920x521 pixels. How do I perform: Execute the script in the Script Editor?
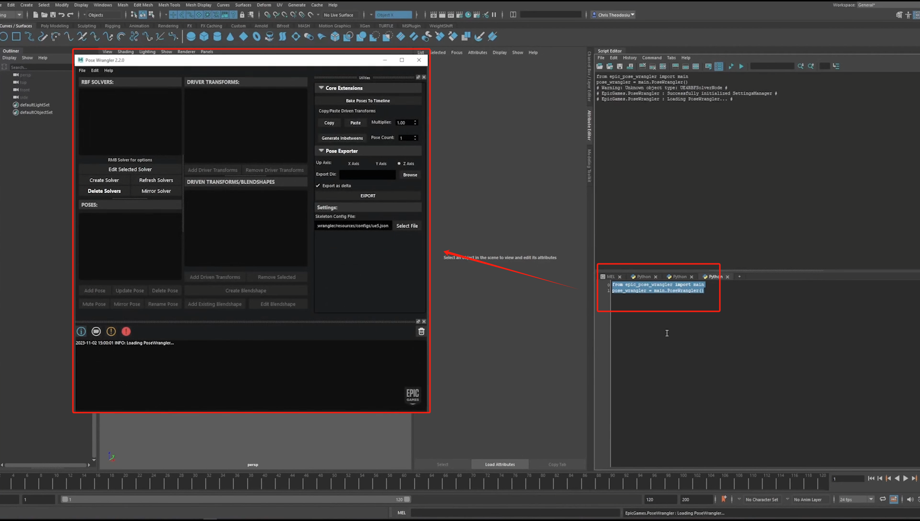(741, 66)
